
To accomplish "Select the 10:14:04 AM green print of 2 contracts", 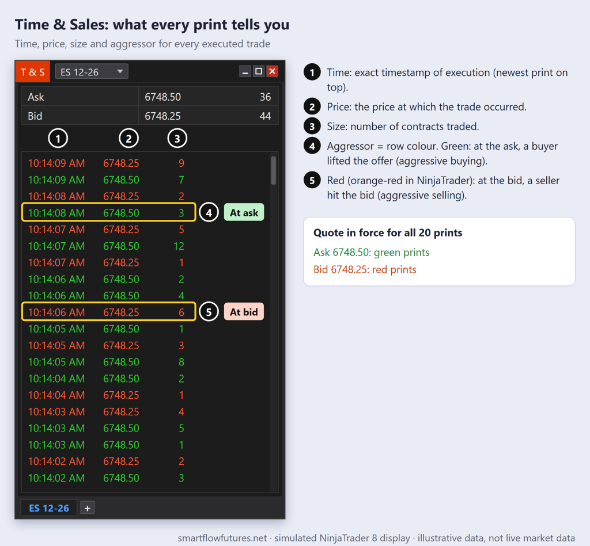I will pyautogui.click(x=106, y=379).
